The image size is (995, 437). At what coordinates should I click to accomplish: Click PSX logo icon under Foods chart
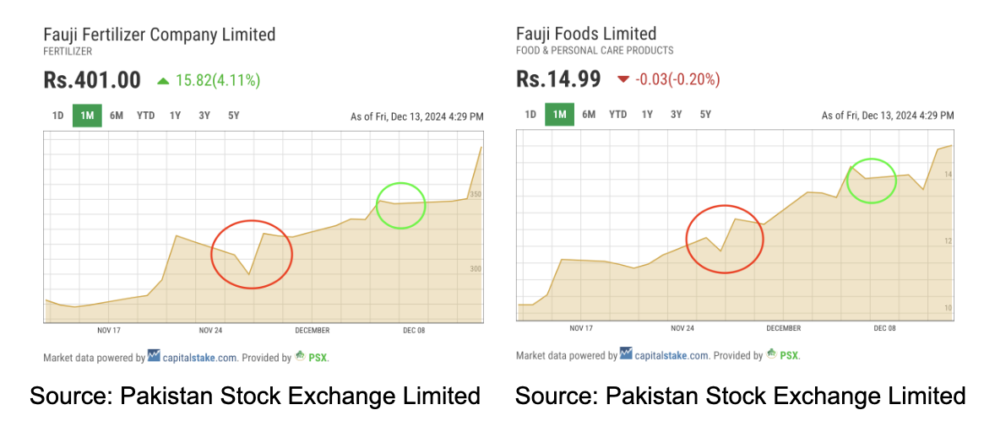click(x=772, y=354)
